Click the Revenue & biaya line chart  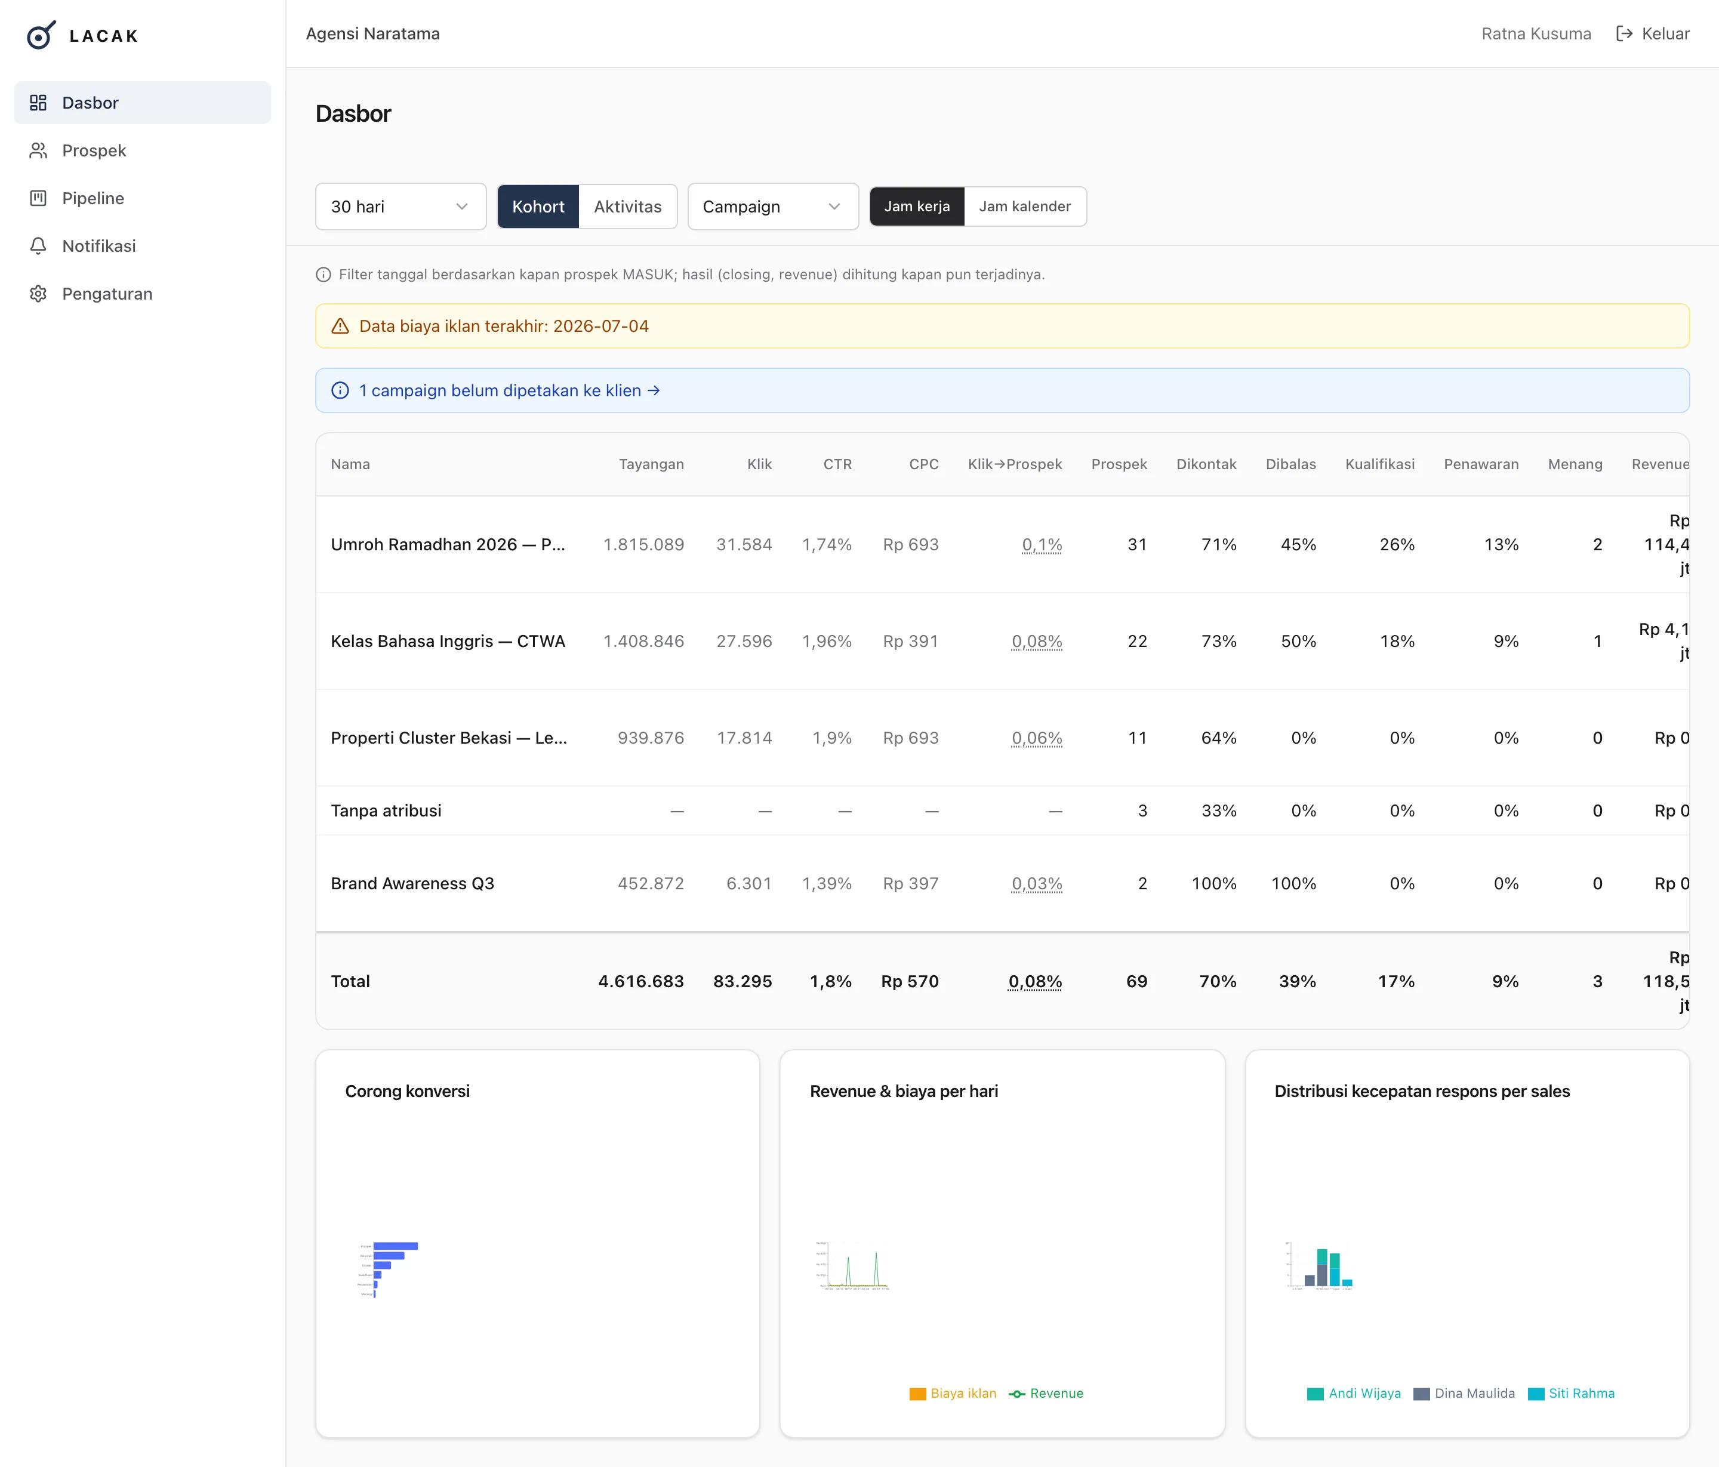click(852, 1265)
